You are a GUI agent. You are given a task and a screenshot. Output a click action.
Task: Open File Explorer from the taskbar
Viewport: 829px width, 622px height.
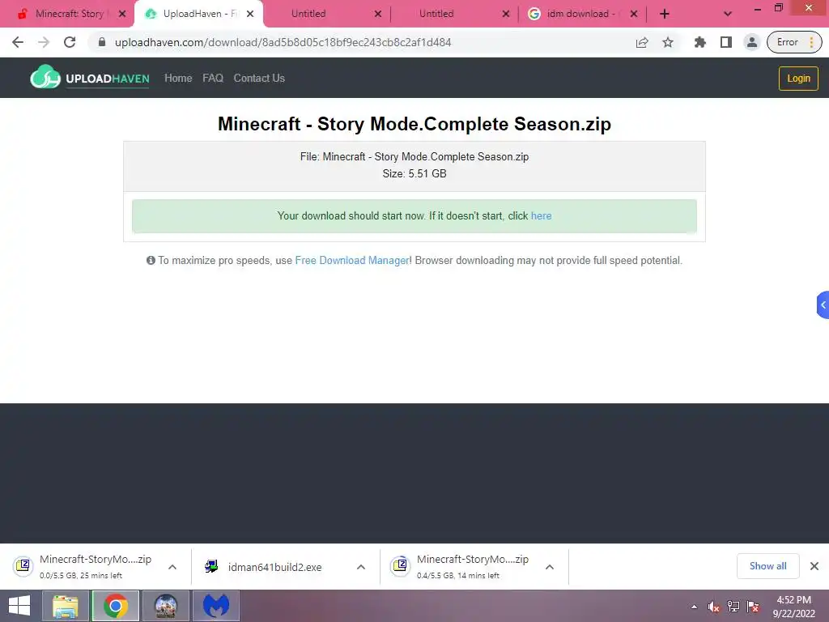(x=65, y=606)
